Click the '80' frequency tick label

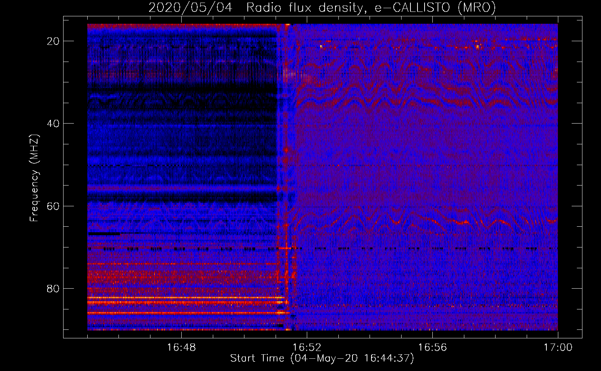(53, 288)
